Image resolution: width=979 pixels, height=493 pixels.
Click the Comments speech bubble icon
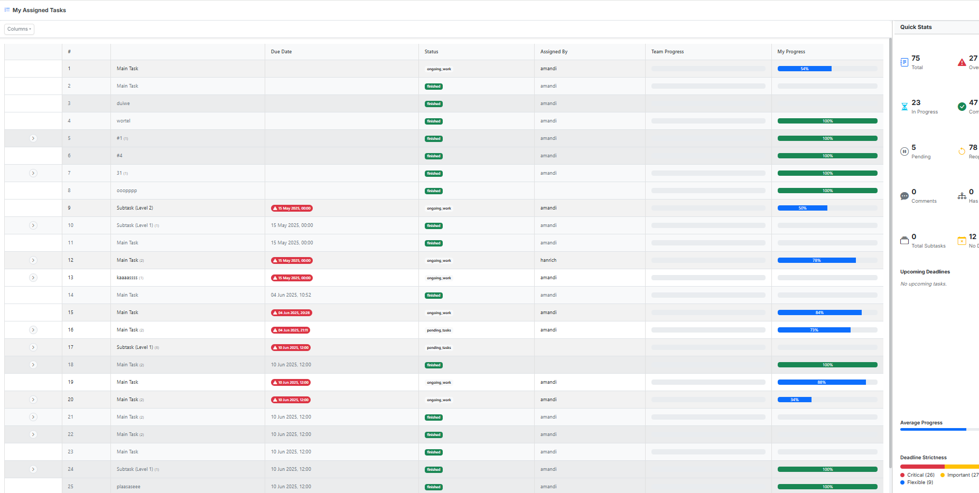pyautogui.click(x=904, y=196)
